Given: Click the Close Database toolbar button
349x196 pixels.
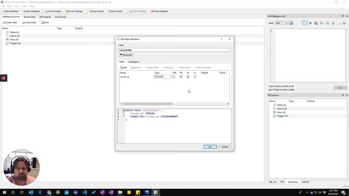Looking at the screenshot, I should (159, 11).
